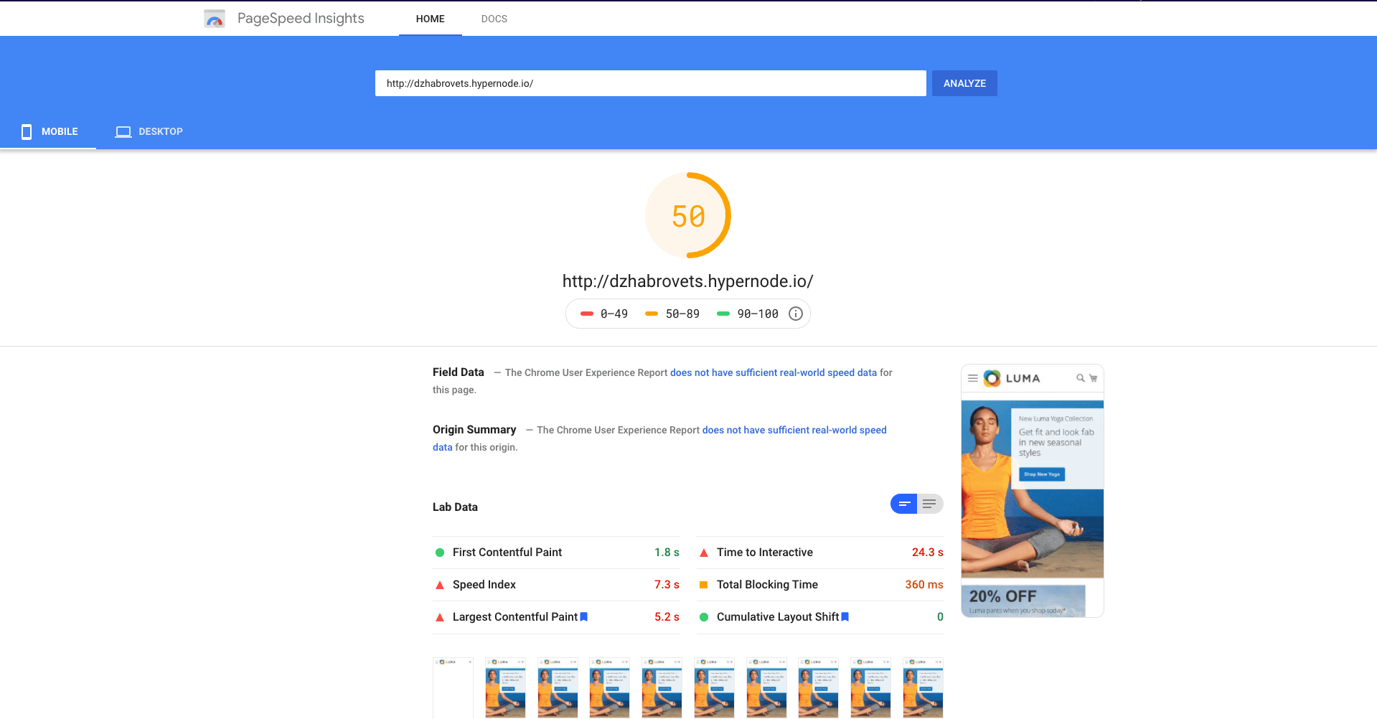Viewport: 1377px width, 719px height.
Task: Click the performance score gauge showing 50
Action: [x=687, y=215]
